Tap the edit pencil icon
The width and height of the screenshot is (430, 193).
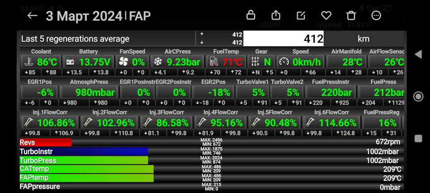tap(301, 16)
